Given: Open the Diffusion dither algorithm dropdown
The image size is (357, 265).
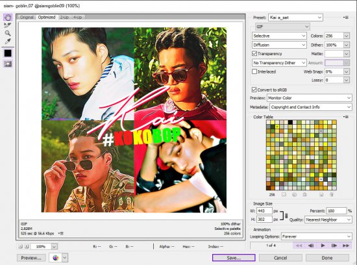Looking at the screenshot, I should pos(279,45).
